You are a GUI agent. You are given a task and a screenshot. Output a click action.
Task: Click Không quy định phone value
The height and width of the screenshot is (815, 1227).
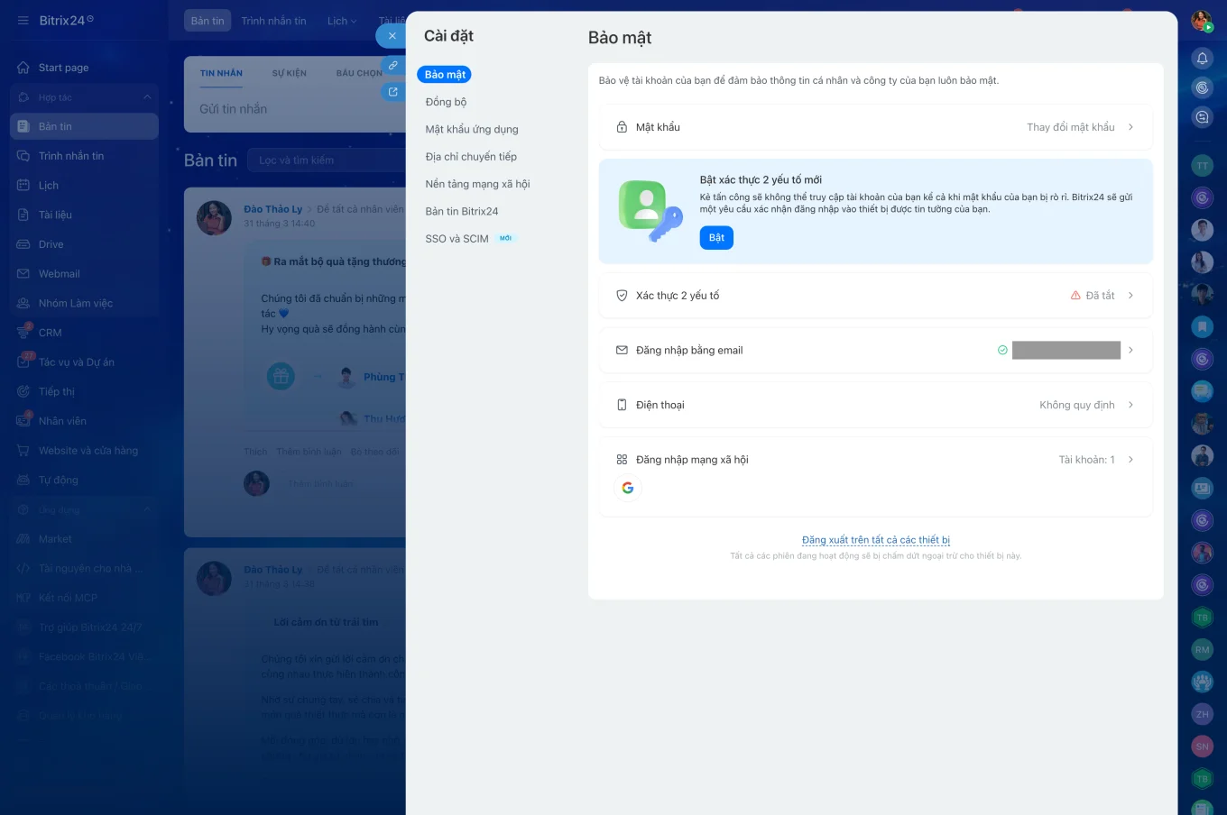click(1077, 405)
